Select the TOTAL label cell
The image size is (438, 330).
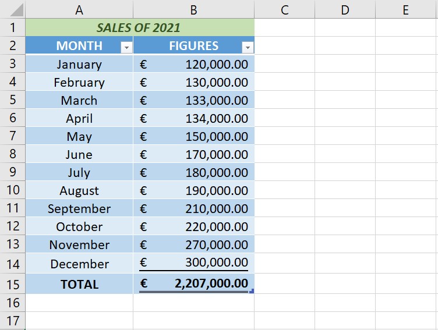pyautogui.click(x=79, y=285)
